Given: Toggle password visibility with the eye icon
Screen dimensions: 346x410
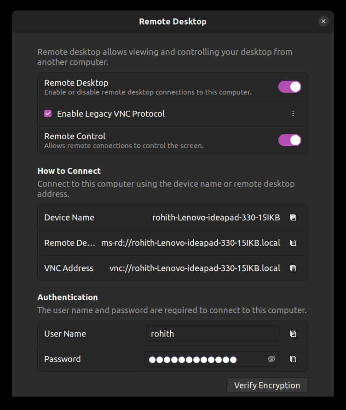Looking at the screenshot, I should [x=271, y=359].
